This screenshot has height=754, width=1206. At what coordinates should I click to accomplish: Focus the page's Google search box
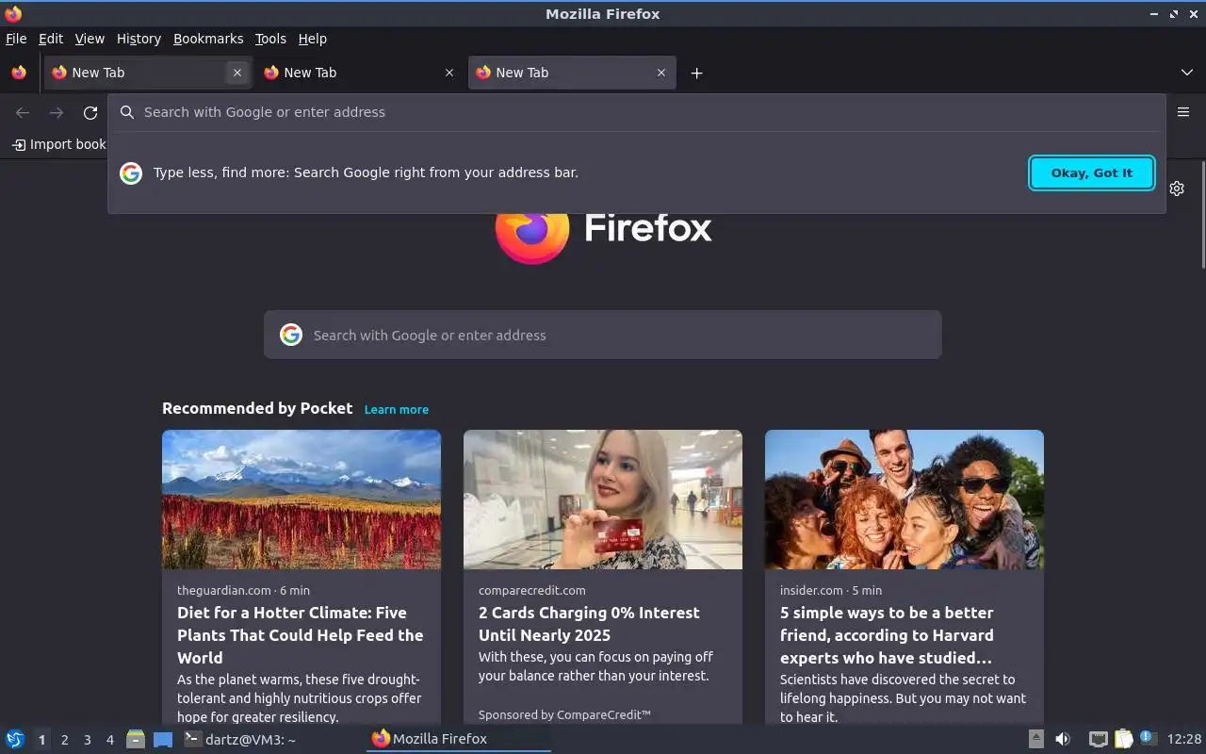603,335
